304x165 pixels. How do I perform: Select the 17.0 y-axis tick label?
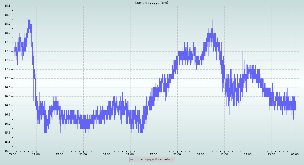pyautogui.click(x=7, y=78)
